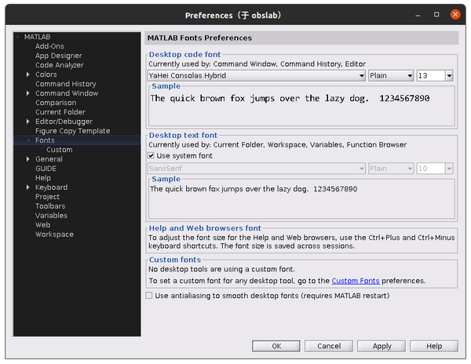Select Code Analyzer preferences
This screenshot has width=471, height=364.
point(60,65)
